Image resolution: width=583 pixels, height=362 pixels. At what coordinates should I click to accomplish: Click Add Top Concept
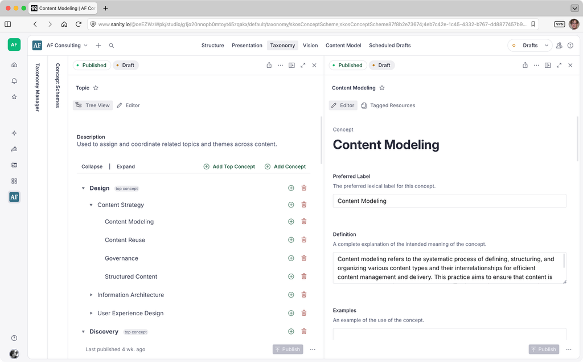[229, 166]
